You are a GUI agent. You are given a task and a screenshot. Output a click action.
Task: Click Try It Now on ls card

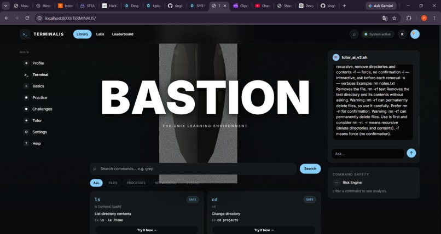coord(147,230)
